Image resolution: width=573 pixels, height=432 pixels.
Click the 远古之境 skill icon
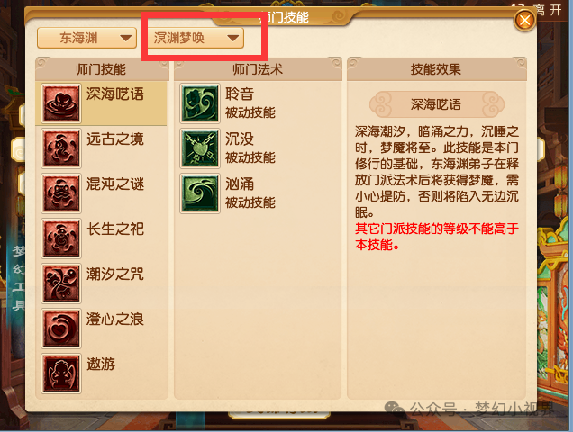(x=61, y=148)
